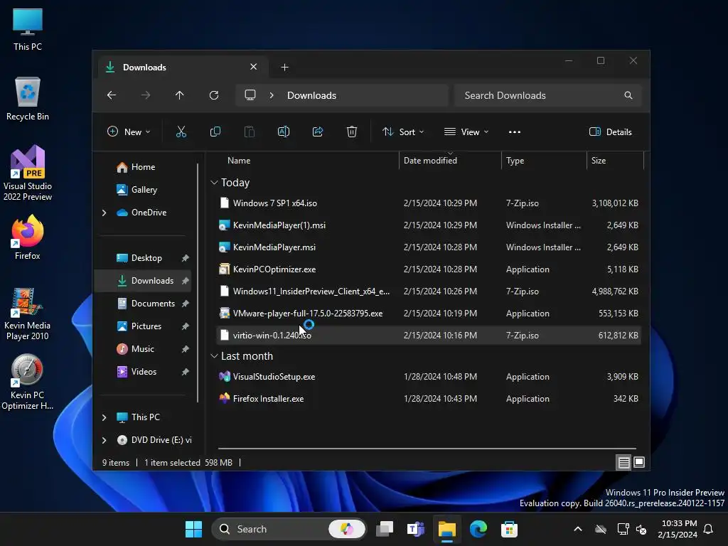Select KevinPCOptimizer.exe file
This screenshot has height=546, width=728.
pos(429,269)
